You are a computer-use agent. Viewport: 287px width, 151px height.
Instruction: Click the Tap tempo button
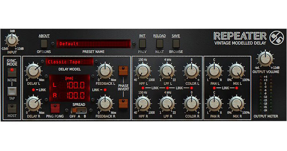[12, 92]
